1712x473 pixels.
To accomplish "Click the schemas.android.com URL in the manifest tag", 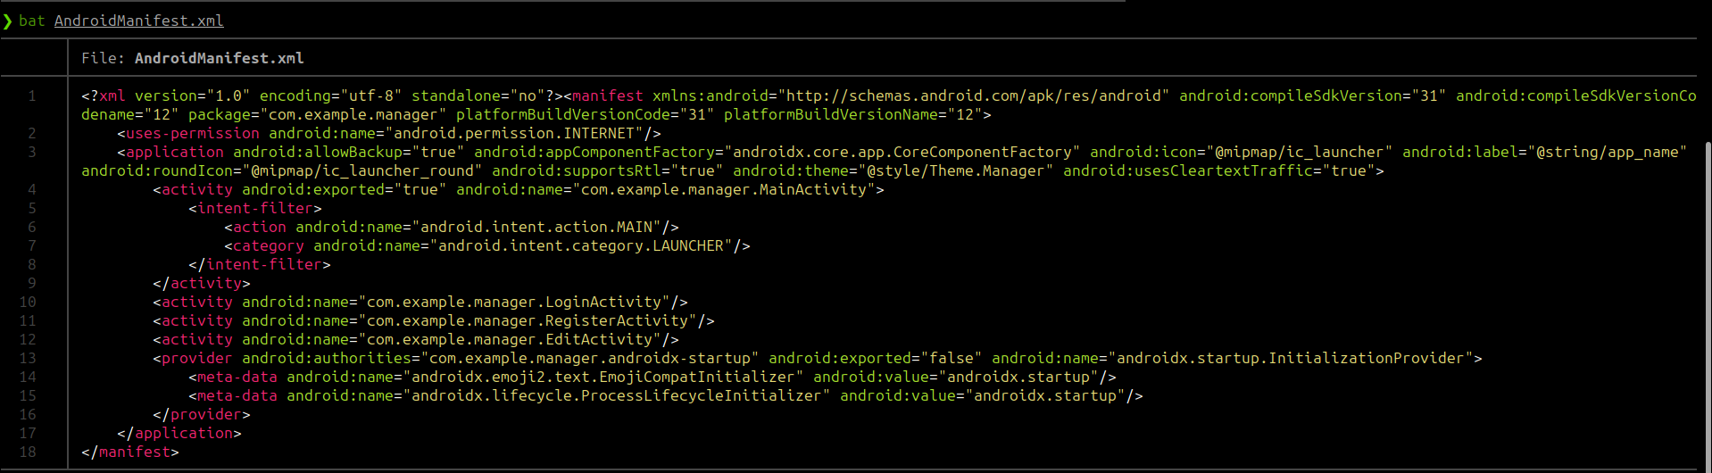I will (973, 95).
